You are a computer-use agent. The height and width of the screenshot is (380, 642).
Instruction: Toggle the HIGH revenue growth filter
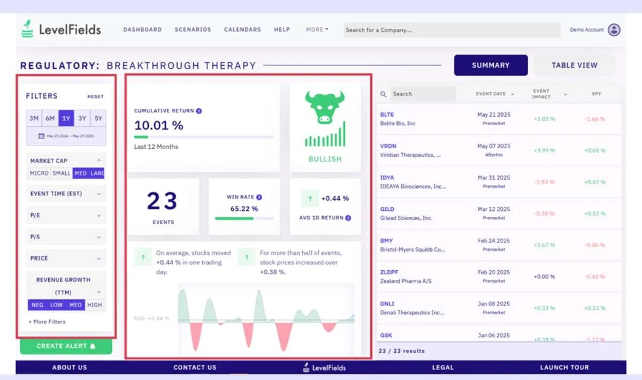coord(94,305)
